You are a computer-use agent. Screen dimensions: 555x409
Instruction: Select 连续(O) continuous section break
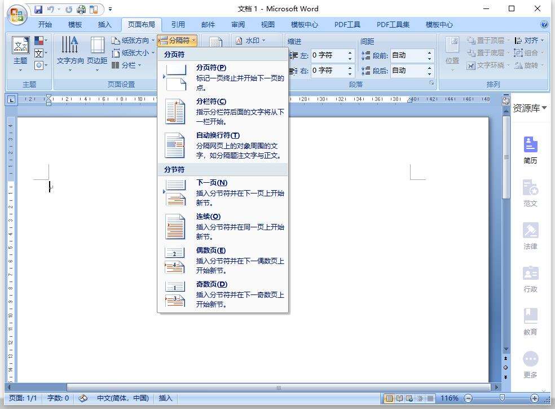coord(223,227)
